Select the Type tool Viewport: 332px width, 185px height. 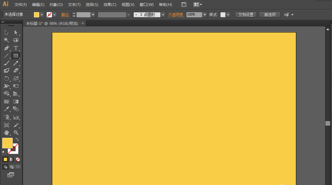[x=16, y=48]
